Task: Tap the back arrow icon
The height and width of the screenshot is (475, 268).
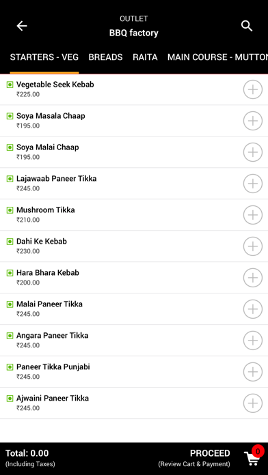Action: tap(22, 26)
